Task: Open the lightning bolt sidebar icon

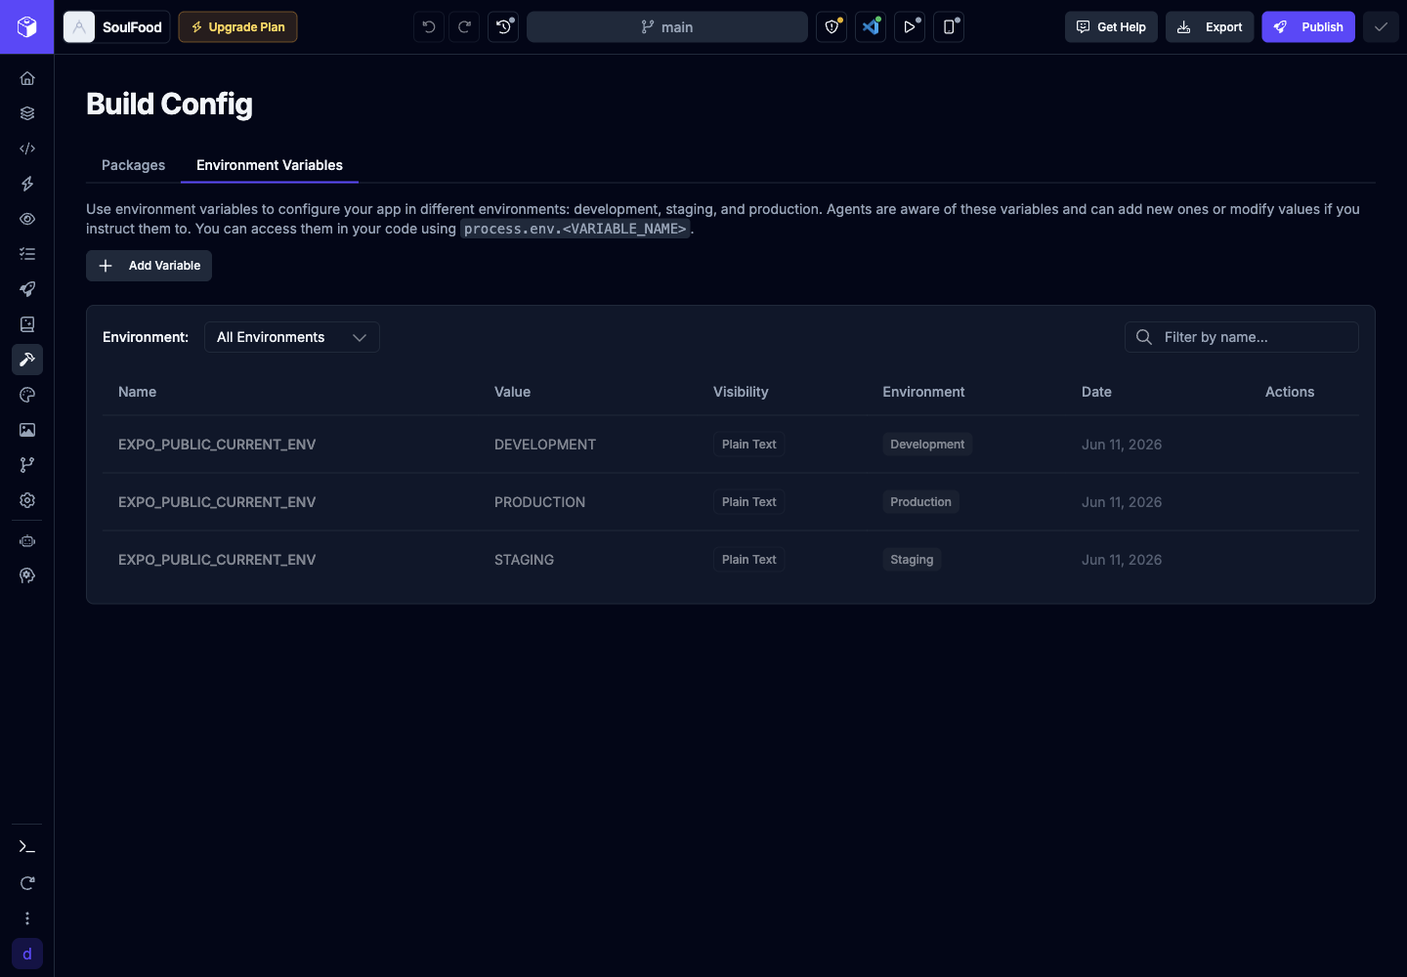Action: pyautogui.click(x=27, y=184)
